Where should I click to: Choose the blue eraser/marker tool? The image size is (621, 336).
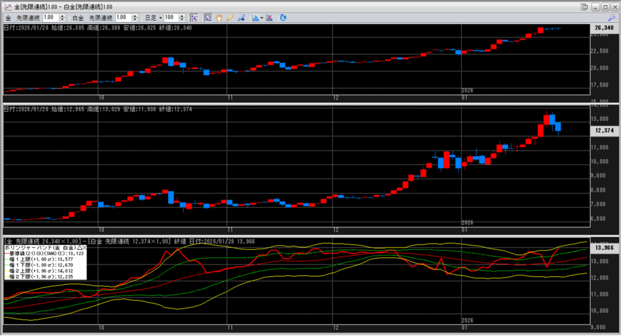pos(241,18)
